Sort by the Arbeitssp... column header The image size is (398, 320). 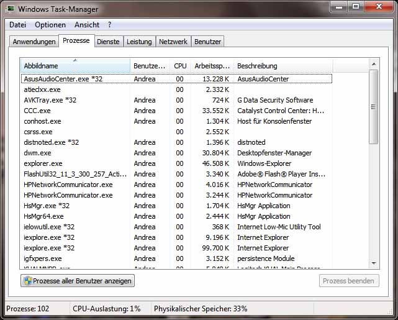coord(212,66)
